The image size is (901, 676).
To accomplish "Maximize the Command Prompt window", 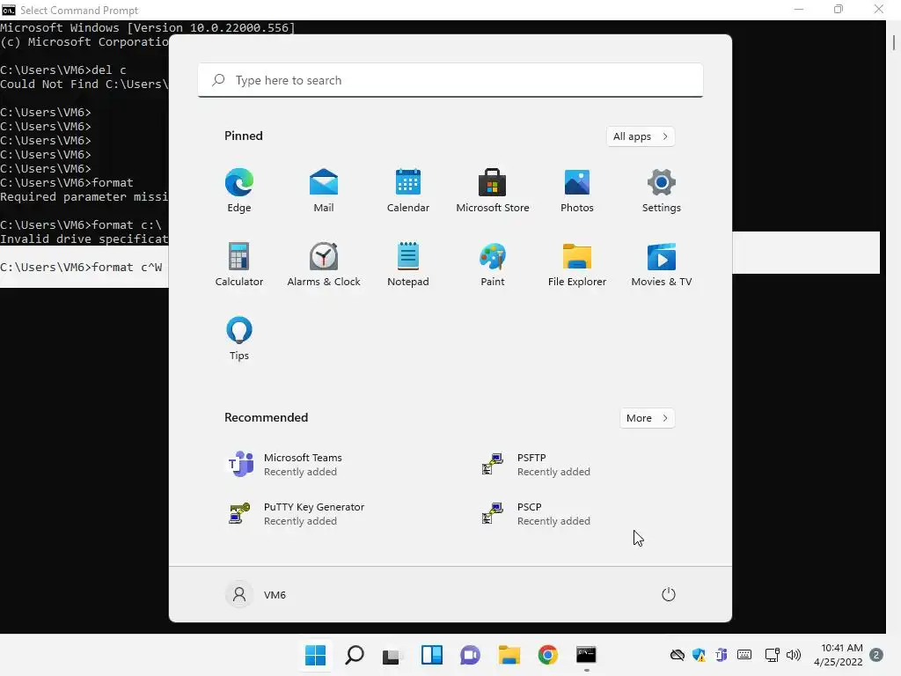I will 839,9.
